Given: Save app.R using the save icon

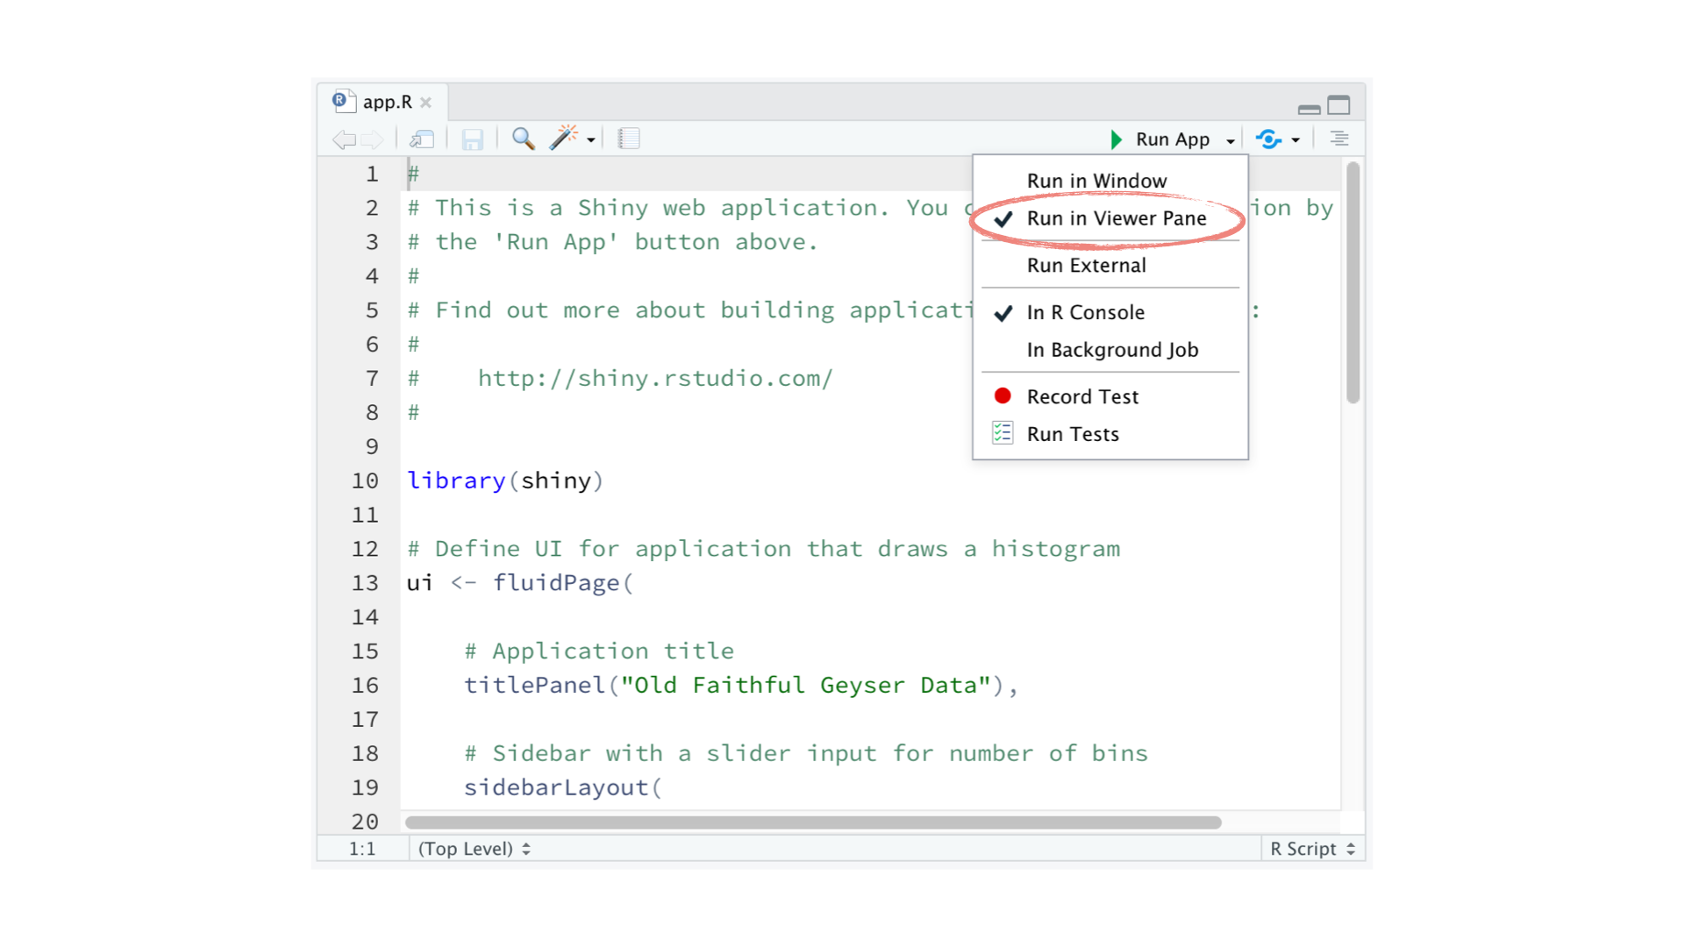Looking at the screenshot, I should (473, 139).
